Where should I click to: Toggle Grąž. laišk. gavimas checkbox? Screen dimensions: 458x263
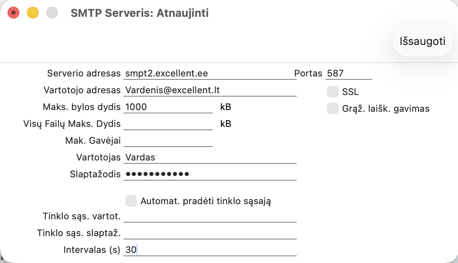(333, 108)
